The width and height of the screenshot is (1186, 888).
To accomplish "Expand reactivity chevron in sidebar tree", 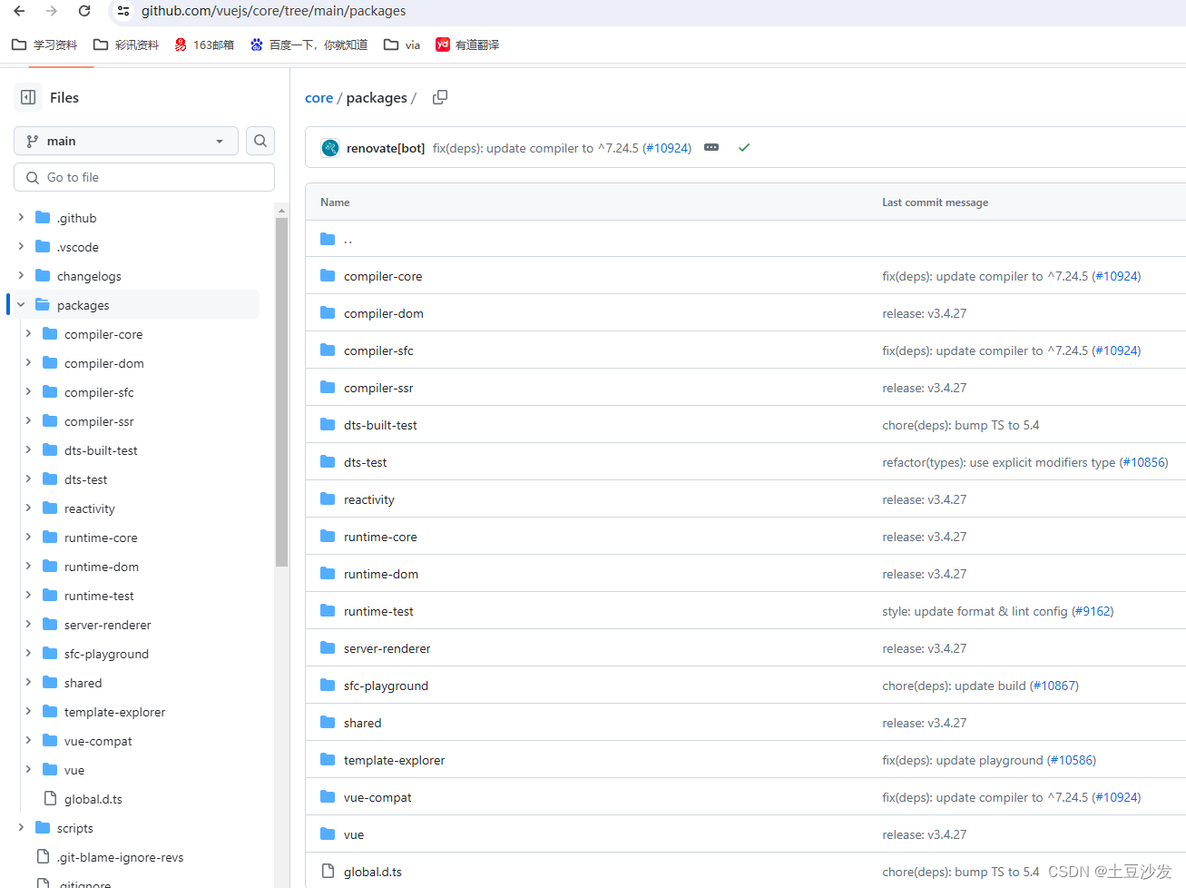I will pos(28,508).
